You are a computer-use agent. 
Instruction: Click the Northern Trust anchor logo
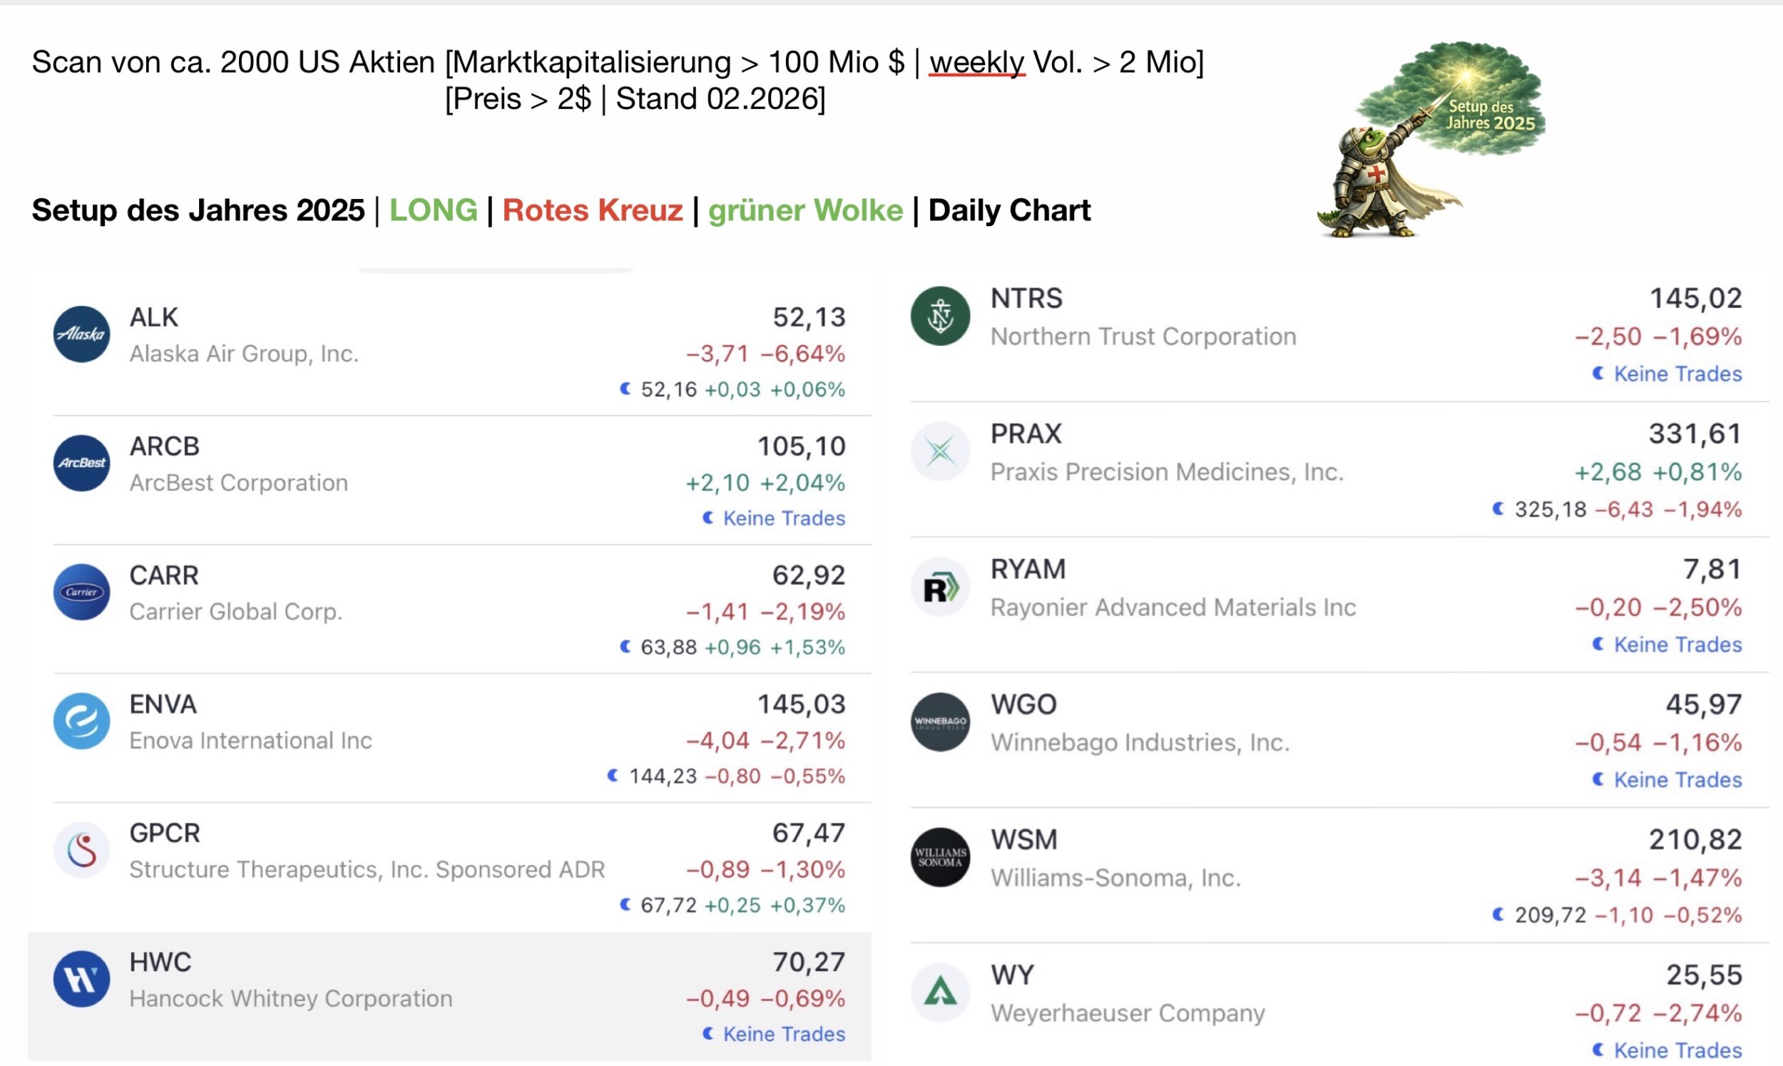[x=939, y=316]
